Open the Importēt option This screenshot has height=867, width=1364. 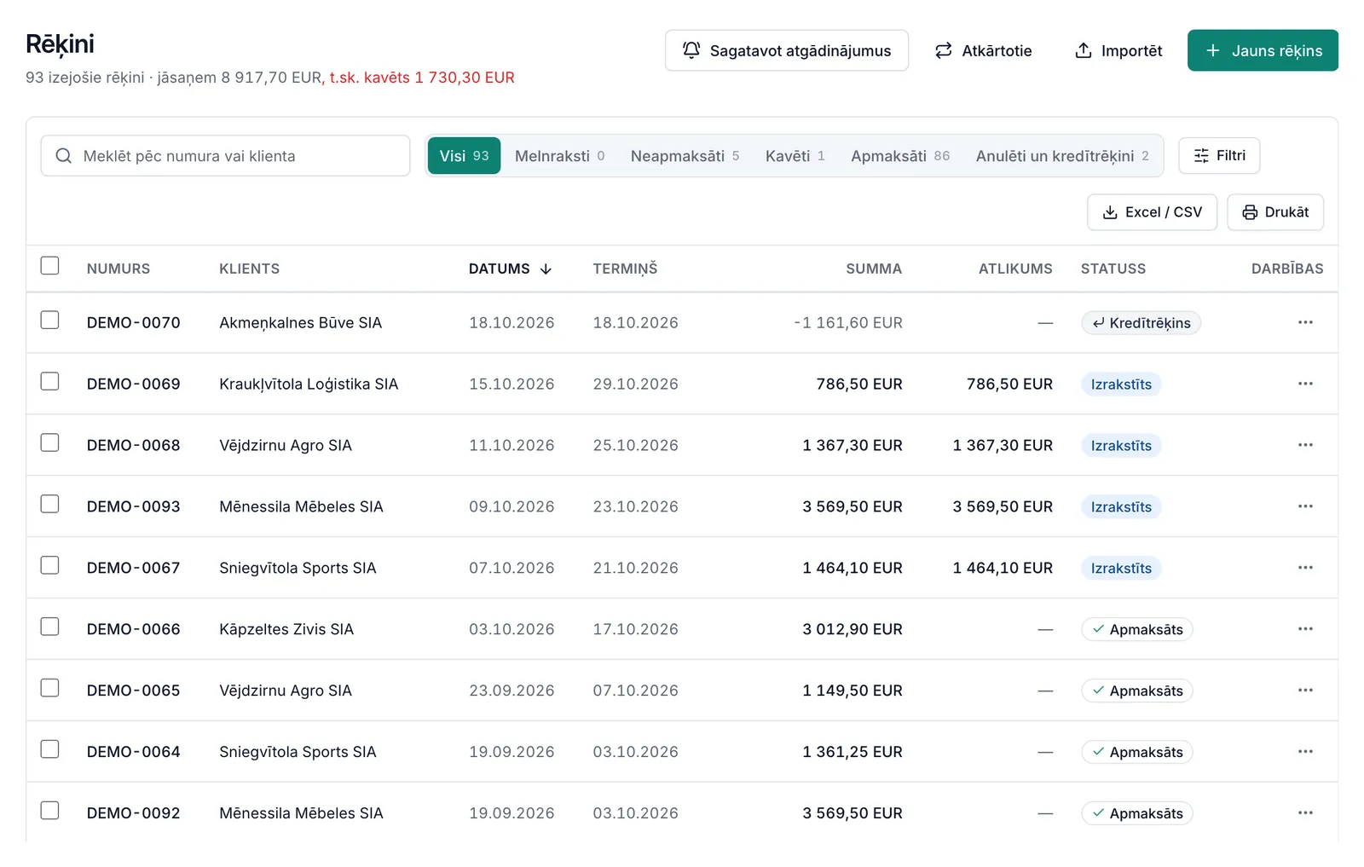tap(1118, 50)
